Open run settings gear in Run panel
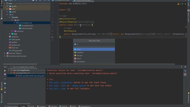 pyautogui.click(x=5, y=74)
